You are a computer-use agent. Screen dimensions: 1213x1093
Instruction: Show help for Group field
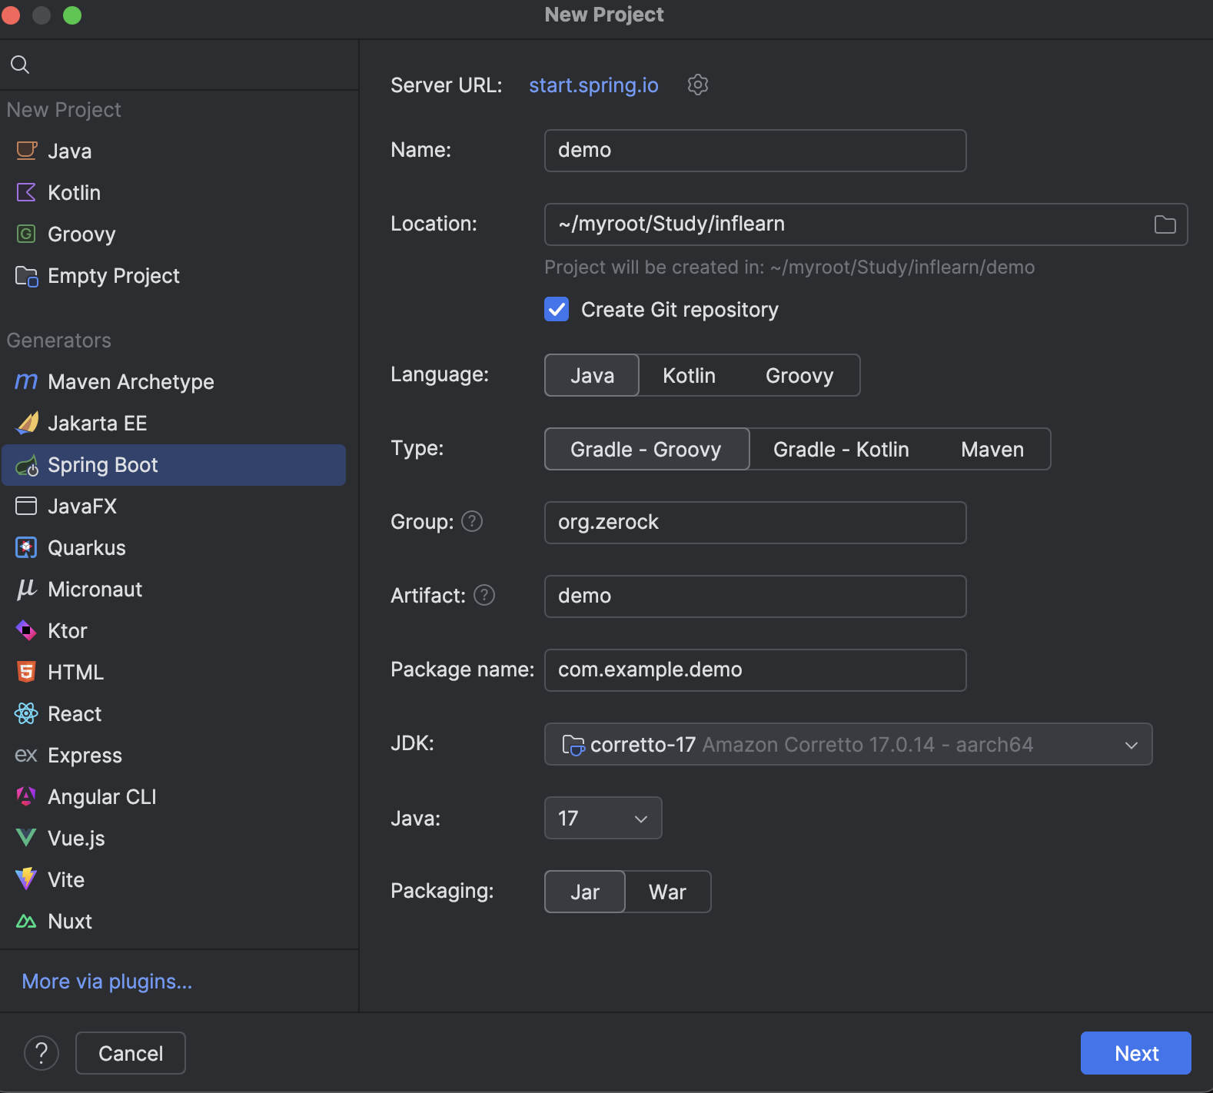(x=472, y=521)
